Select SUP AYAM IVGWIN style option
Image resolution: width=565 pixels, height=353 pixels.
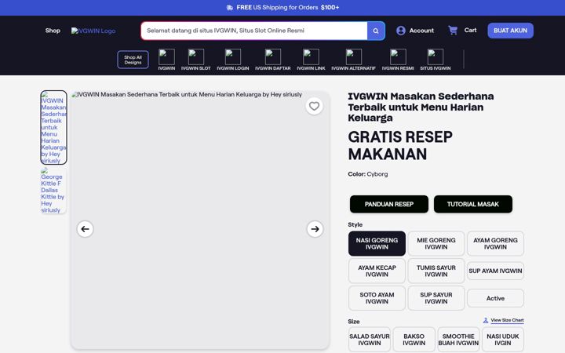pos(495,271)
